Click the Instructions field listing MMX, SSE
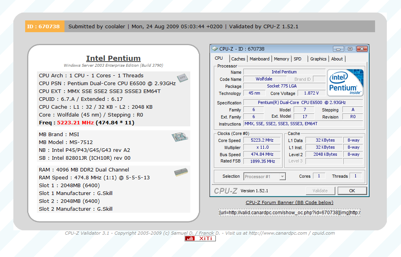The height and width of the screenshot is (257, 401). [x=303, y=124]
